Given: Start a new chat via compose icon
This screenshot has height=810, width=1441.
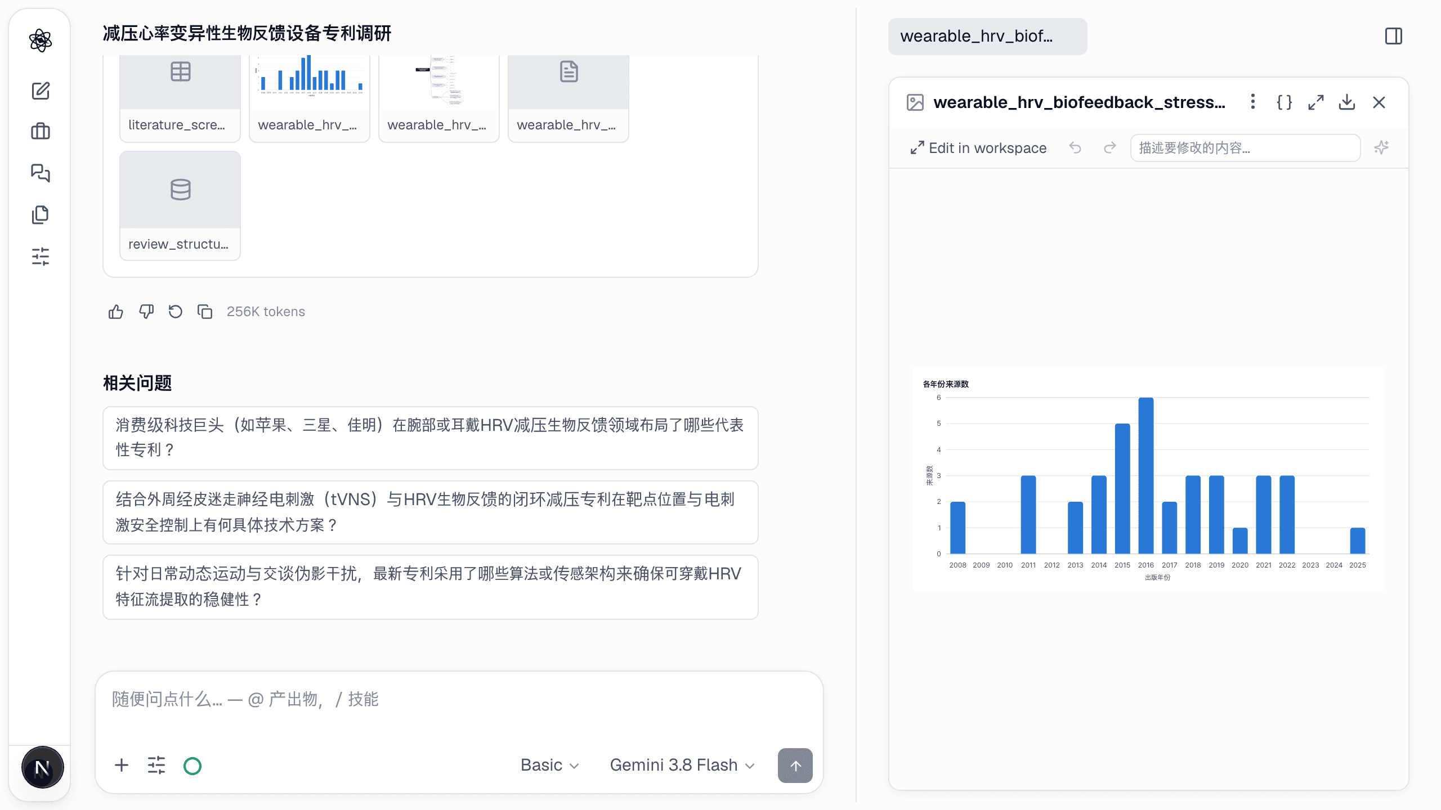Looking at the screenshot, I should pyautogui.click(x=41, y=91).
